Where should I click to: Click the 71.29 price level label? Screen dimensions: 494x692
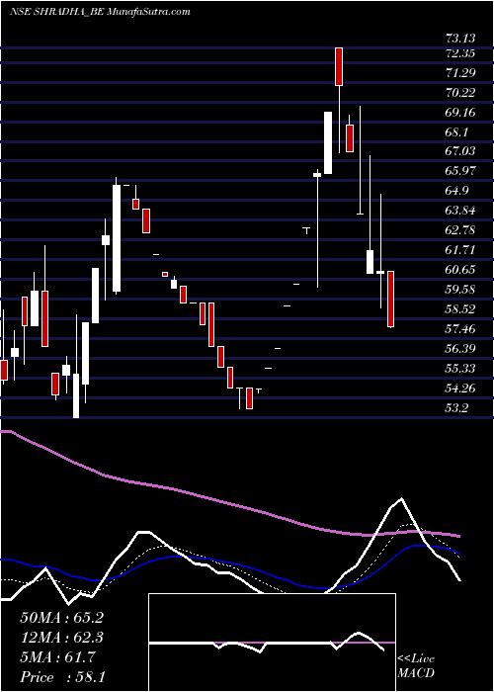[x=461, y=73]
